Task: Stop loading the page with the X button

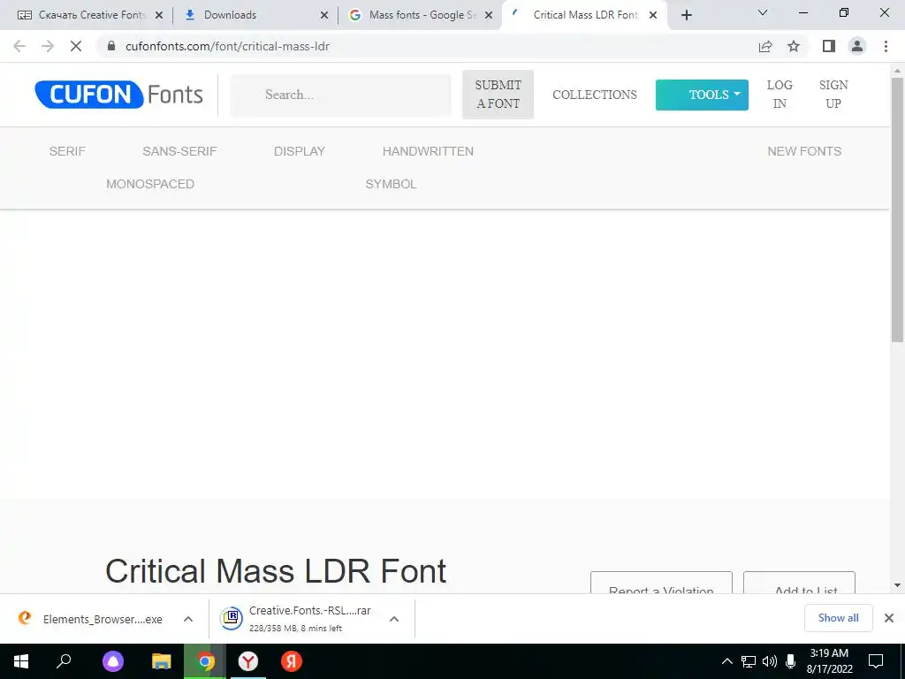Action: pyautogui.click(x=76, y=46)
